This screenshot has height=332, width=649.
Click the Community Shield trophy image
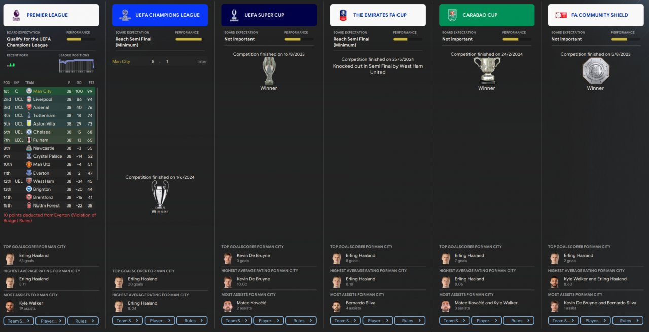[x=595, y=71]
